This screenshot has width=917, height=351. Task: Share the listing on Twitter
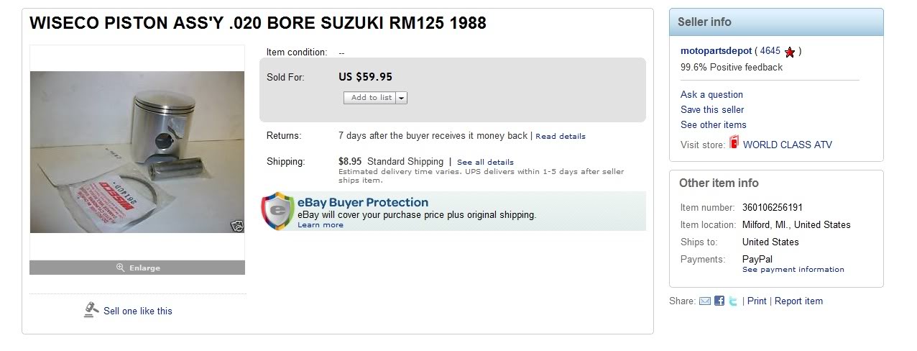point(733,301)
